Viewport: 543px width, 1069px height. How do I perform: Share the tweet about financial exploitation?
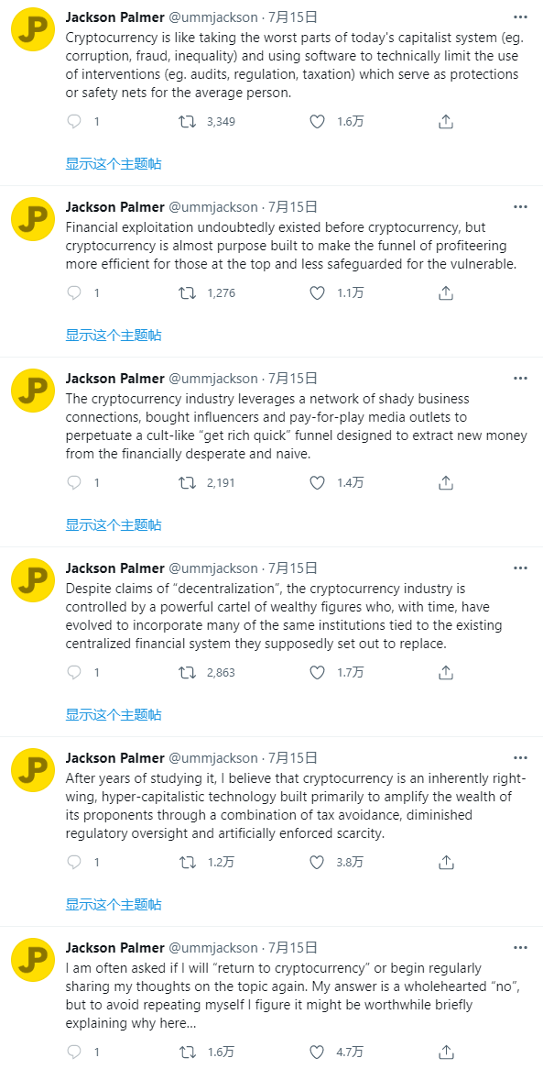(446, 293)
